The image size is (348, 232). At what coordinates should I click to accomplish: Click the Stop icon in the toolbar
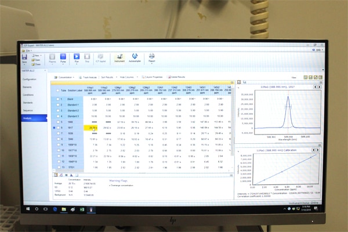(x=87, y=57)
